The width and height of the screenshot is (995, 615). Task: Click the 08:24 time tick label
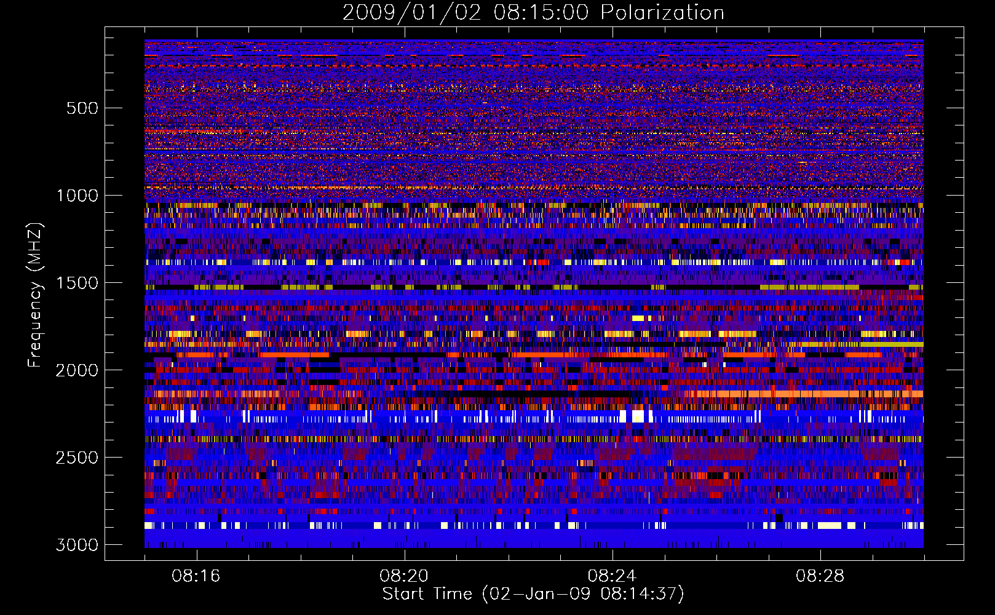click(612, 576)
